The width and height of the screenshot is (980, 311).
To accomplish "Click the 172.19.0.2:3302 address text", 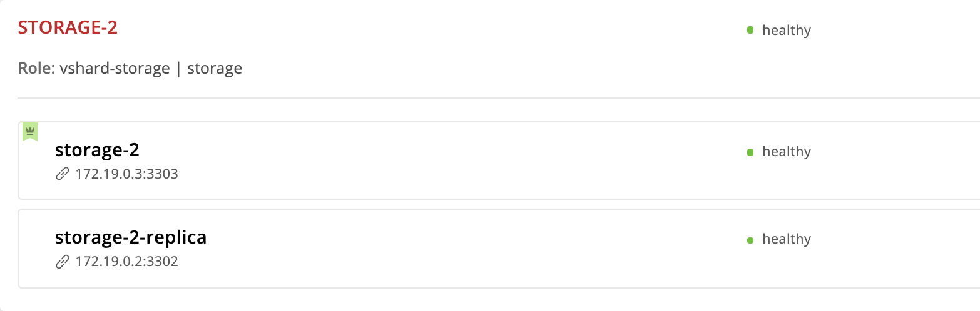I will pos(126,262).
